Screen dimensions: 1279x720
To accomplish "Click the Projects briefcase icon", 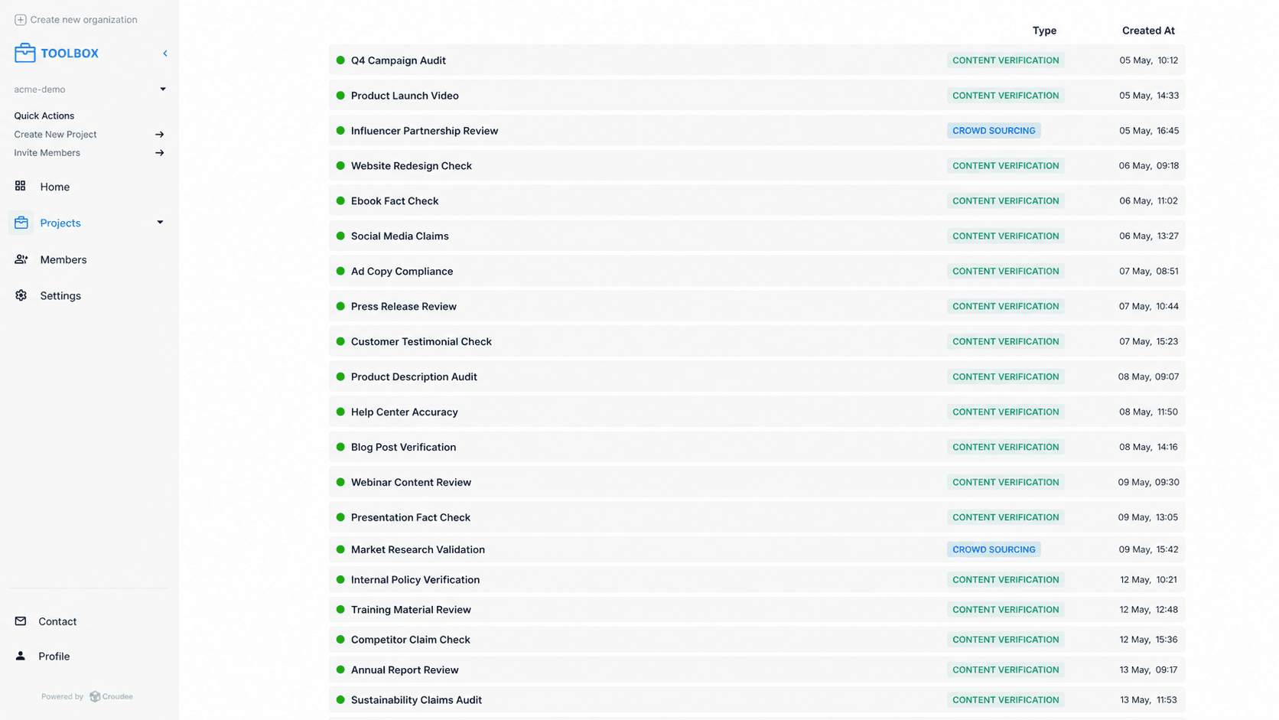I will 21,223.
